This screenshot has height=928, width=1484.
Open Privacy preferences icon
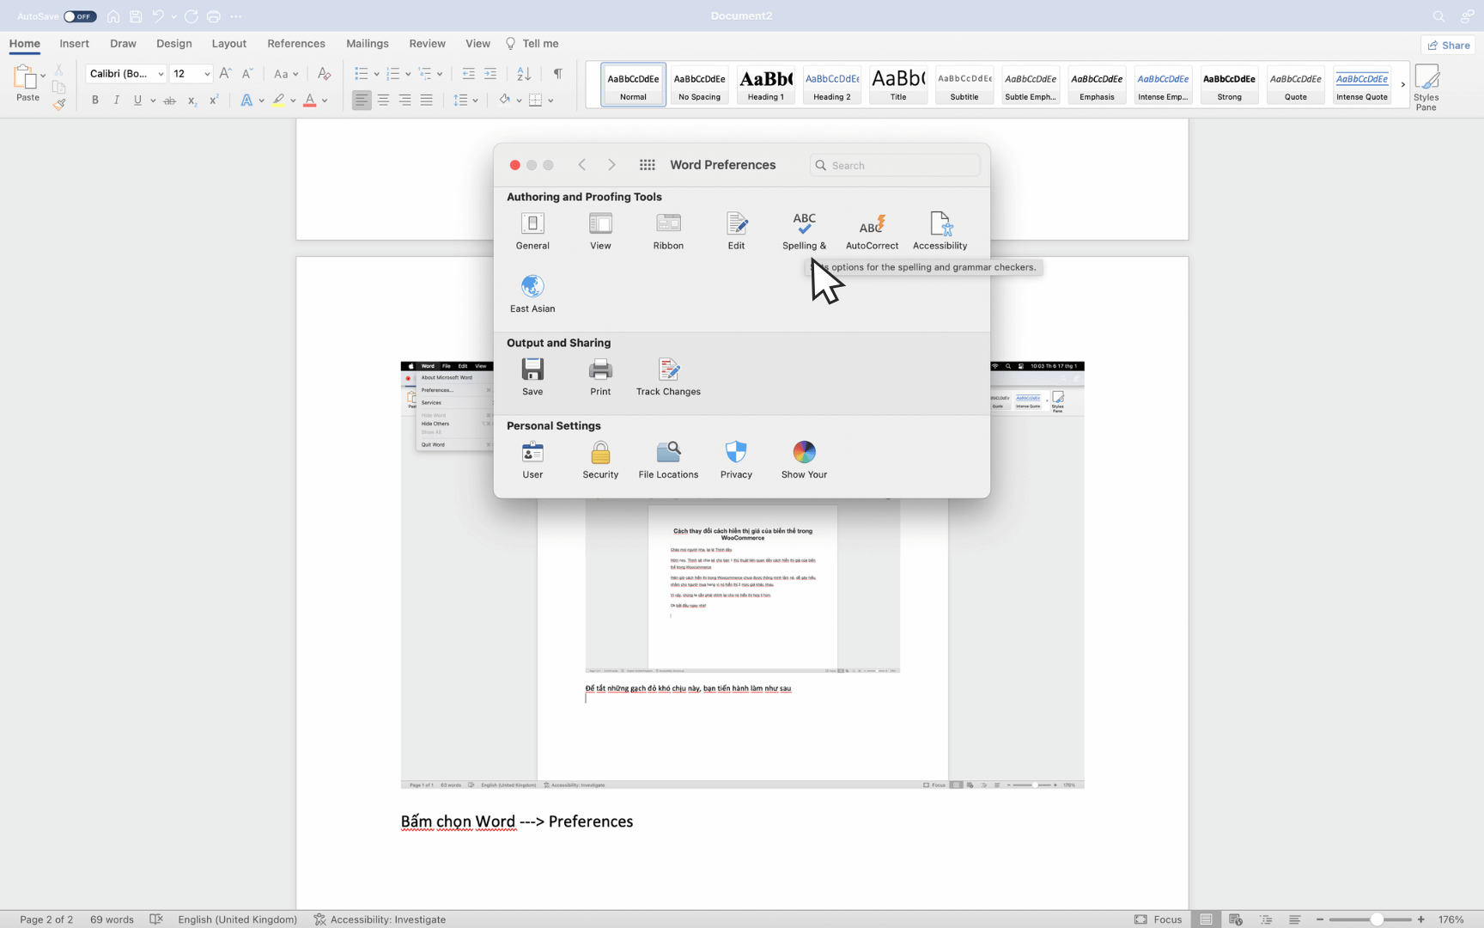tap(736, 460)
